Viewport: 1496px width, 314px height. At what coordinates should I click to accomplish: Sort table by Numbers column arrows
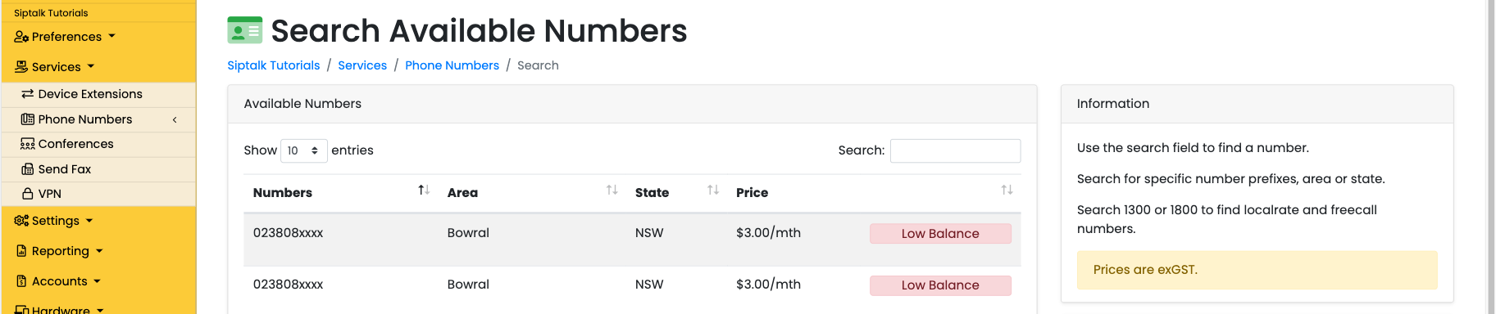pos(424,191)
